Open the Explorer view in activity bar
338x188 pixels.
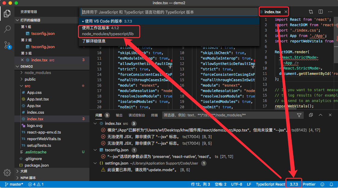[7, 13]
